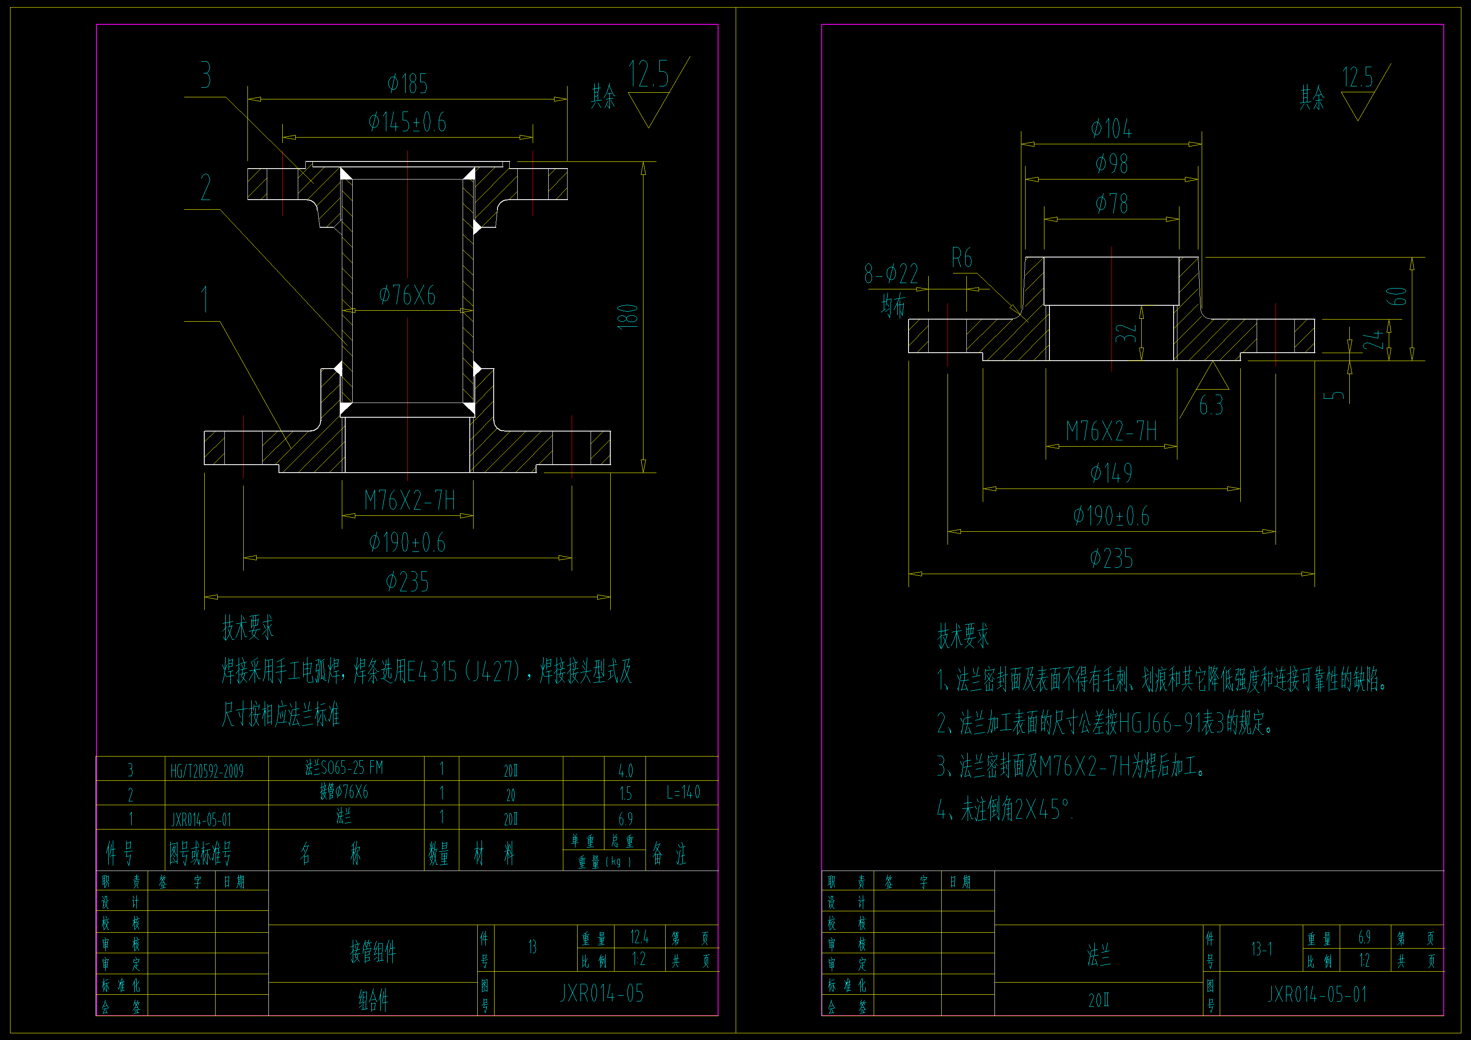This screenshot has height=1040, width=1471.
Task: Select the "12.4" weight value
Action: (639, 938)
